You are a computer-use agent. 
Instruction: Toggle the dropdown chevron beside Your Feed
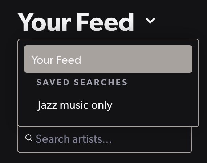point(150,21)
